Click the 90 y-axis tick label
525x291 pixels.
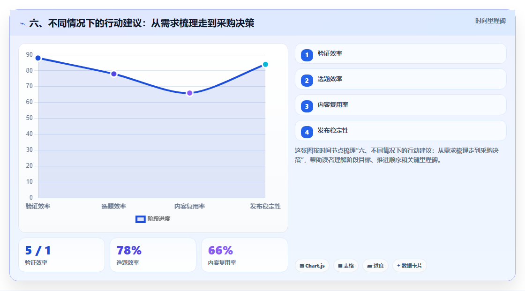[30, 54]
